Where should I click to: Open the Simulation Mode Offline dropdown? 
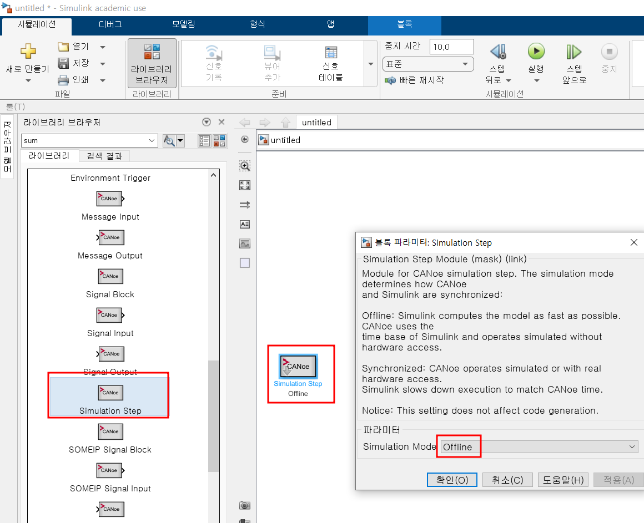click(539, 446)
